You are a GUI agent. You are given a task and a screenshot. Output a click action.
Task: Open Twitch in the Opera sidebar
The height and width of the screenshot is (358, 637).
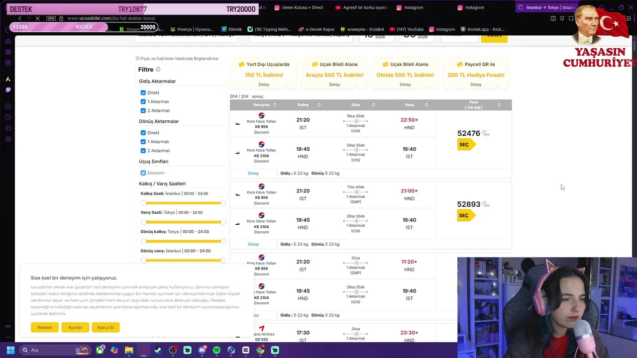pos(8,90)
